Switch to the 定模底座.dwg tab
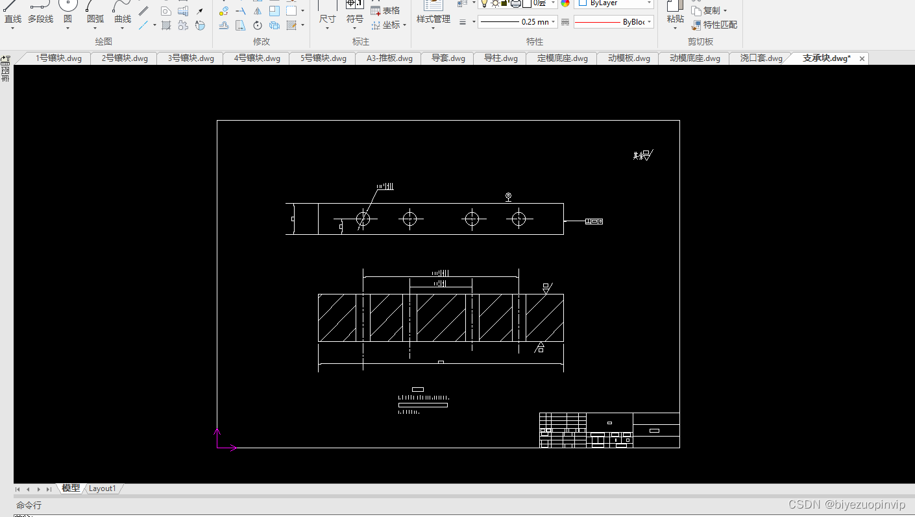 pyautogui.click(x=563, y=58)
